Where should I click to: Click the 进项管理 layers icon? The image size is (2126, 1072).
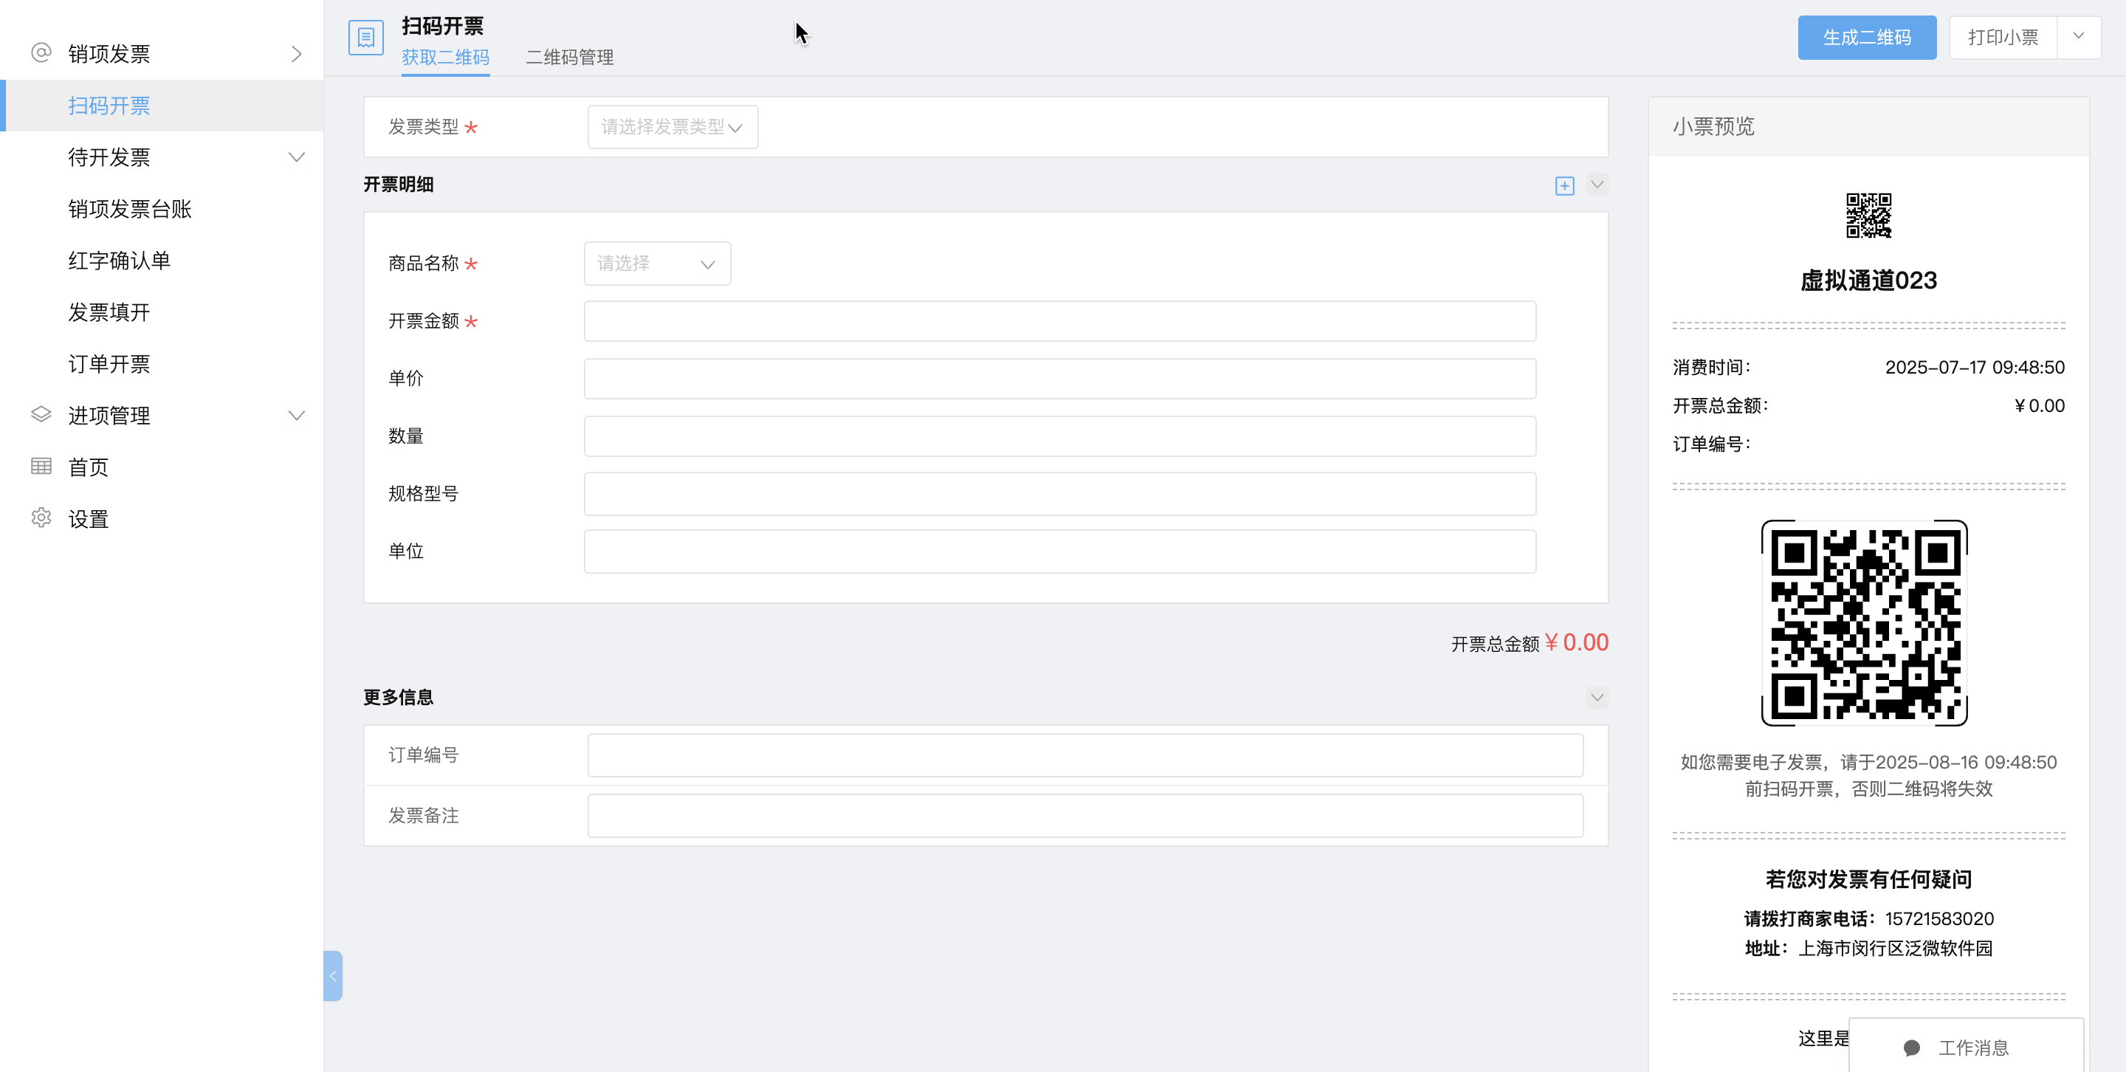[41, 414]
